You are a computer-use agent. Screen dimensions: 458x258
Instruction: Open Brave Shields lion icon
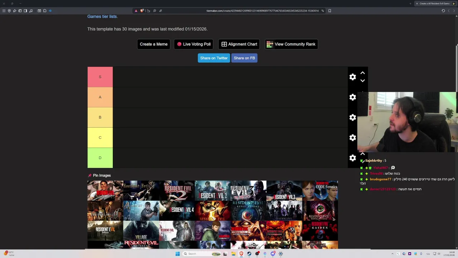click(x=142, y=11)
